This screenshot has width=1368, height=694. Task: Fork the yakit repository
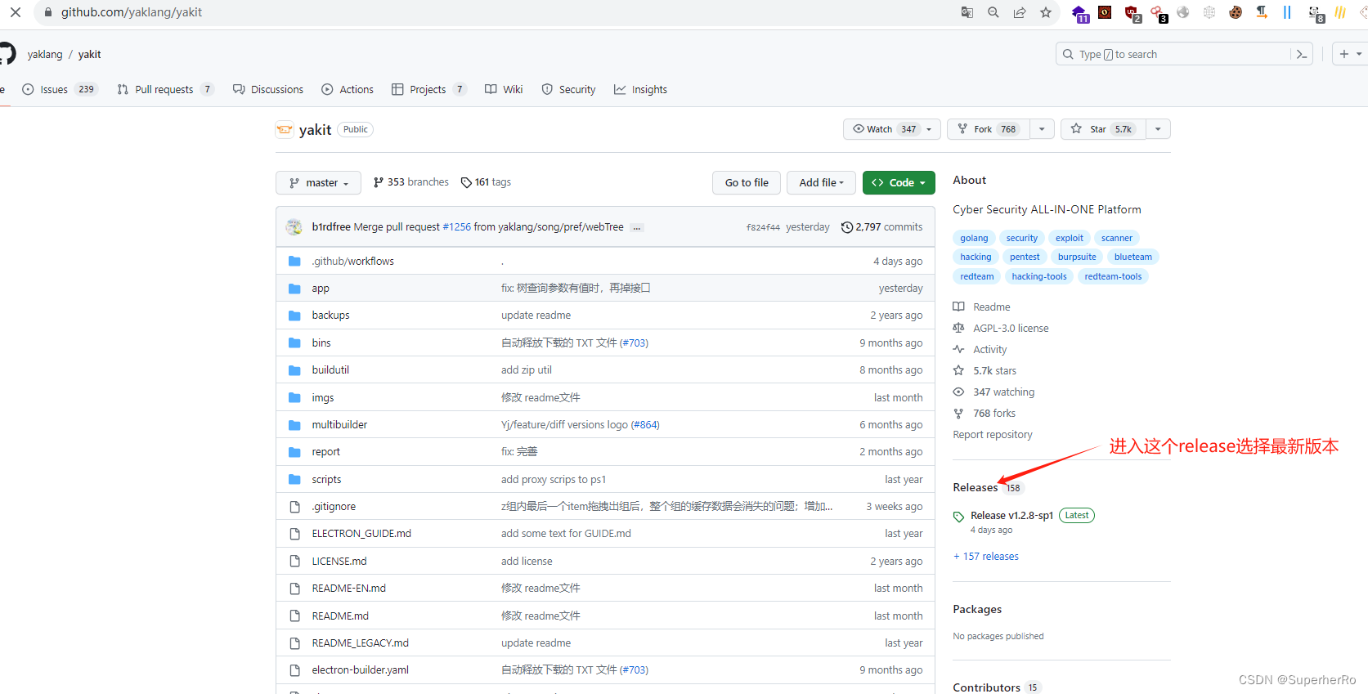point(989,129)
